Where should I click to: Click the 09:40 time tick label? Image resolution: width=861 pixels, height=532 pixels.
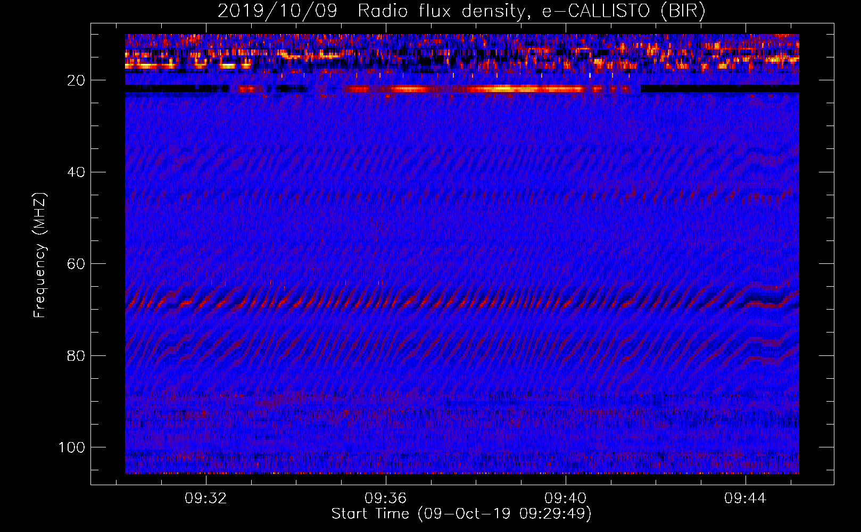565,498
